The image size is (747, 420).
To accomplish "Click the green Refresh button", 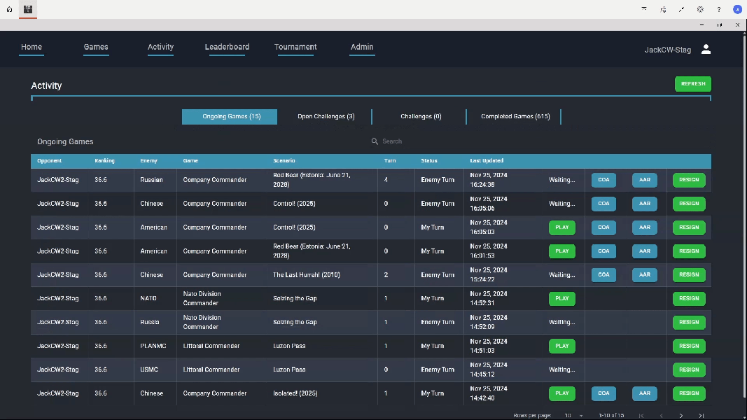I will click(692, 84).
